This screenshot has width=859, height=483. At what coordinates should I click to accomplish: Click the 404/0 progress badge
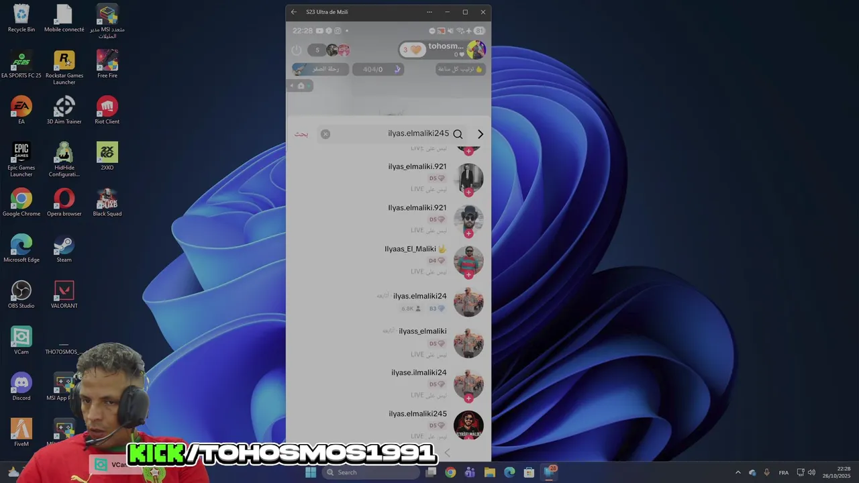pos(378,69)
